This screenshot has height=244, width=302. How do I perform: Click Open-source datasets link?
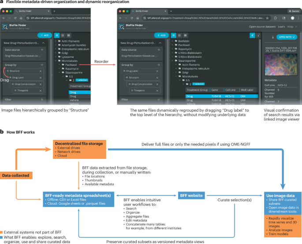click(262, 26)
